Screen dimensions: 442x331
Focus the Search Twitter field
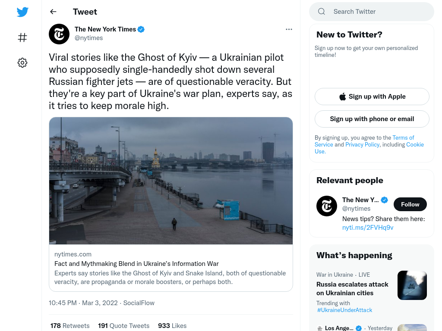pyautogui.click(x=372, y=12)
